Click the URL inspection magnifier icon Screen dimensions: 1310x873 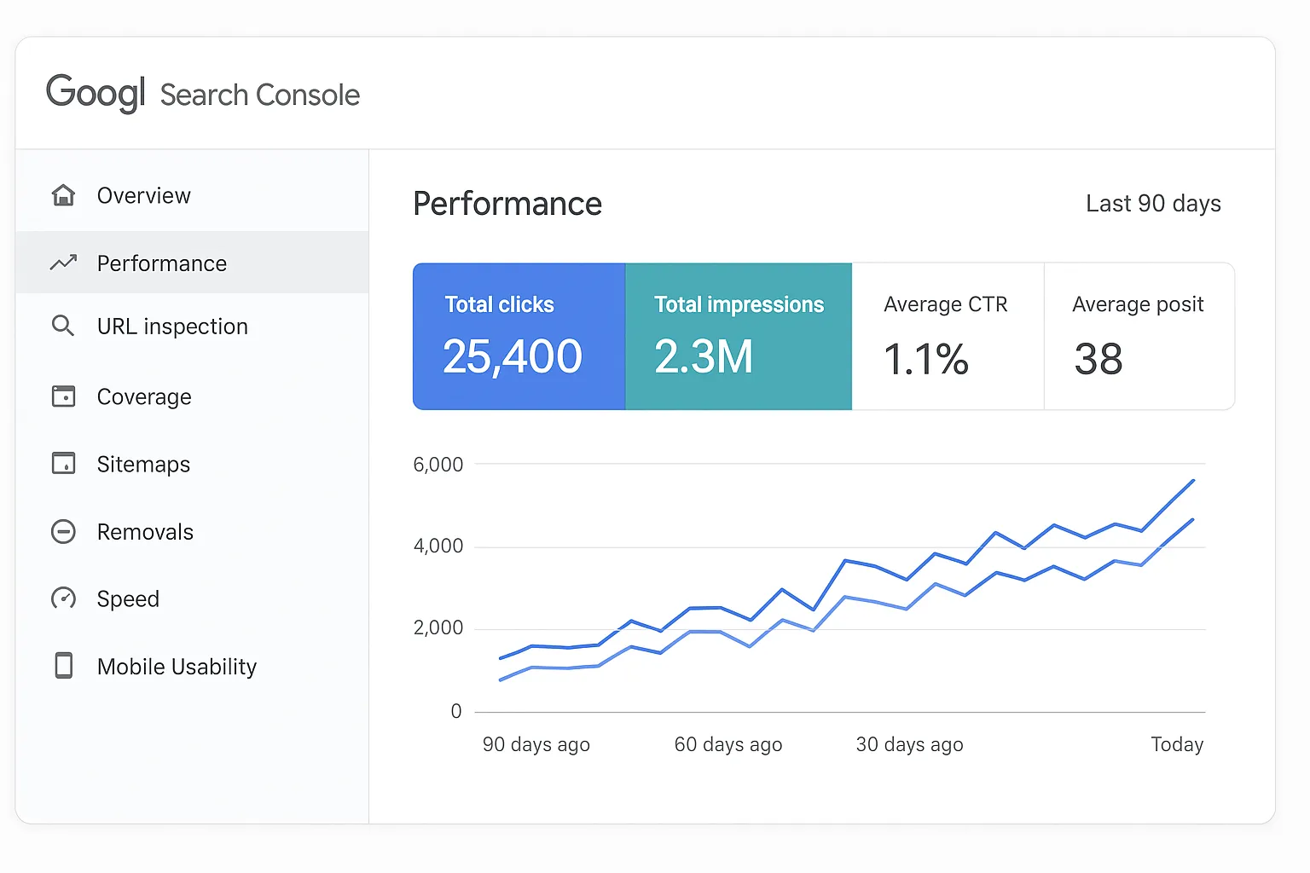click(63, 326)
